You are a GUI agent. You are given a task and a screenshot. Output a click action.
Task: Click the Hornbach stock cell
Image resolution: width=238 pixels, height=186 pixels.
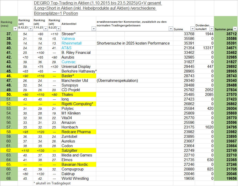(x=78, y=127)
